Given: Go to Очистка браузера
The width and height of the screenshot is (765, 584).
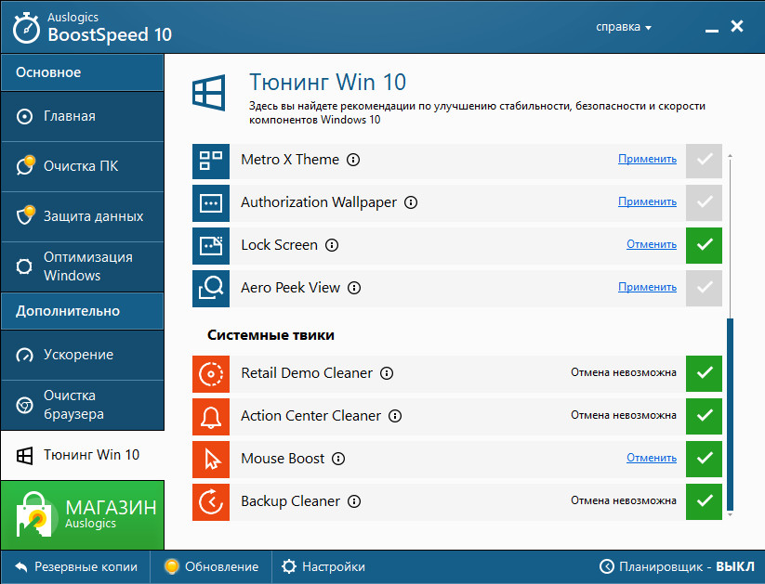Looking at the screenshot, I should (x=83, y=405).
